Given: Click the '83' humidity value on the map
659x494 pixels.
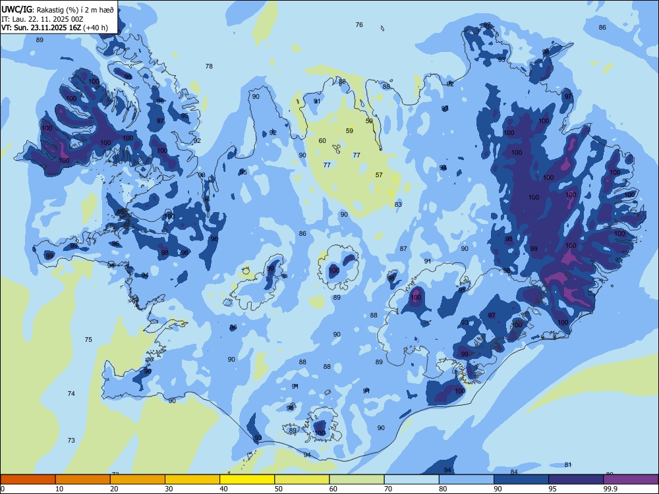Looking at the screenshot, I should (x=398, y=205).
